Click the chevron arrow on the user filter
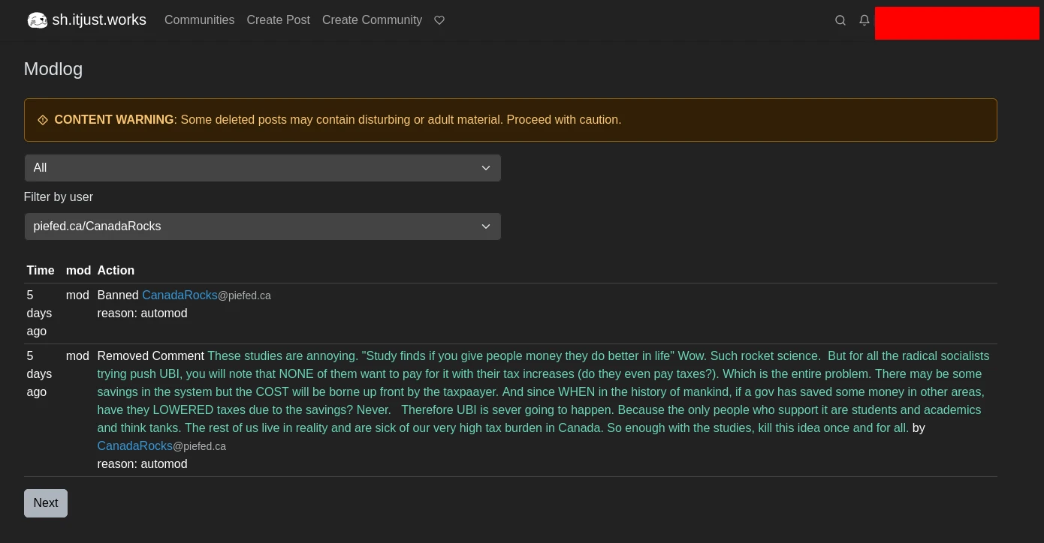Image resolution: width=1044 pixels, height=543 pixels. pos(485,226)
